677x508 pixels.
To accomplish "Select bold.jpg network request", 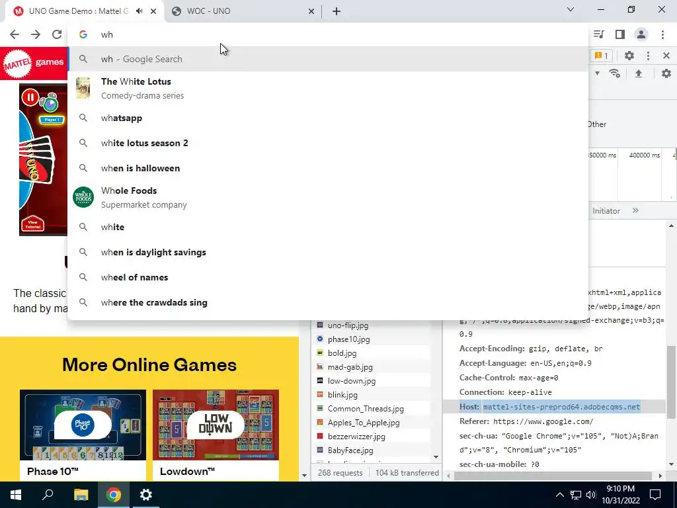I will (342, 353).
